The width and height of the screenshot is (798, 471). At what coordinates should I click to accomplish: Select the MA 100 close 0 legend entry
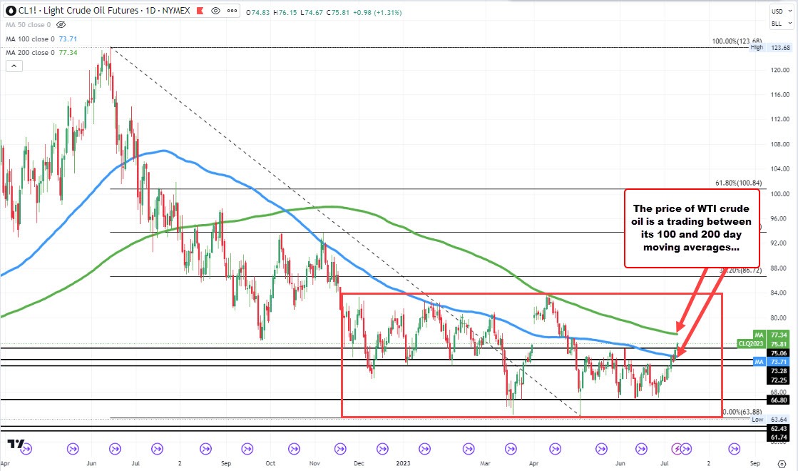coord(31,39)
